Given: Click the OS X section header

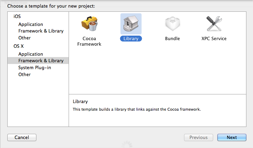Looking at the screenshot, I should (x=18, y=46).
